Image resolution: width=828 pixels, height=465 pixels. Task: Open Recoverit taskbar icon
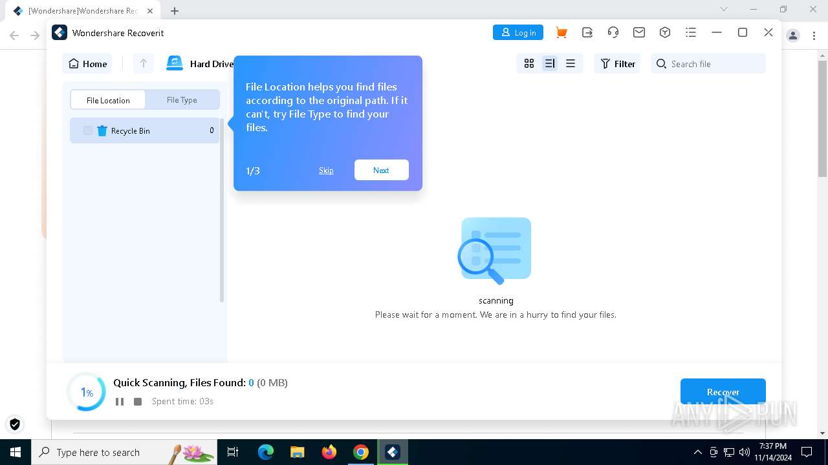click(393, 452)
